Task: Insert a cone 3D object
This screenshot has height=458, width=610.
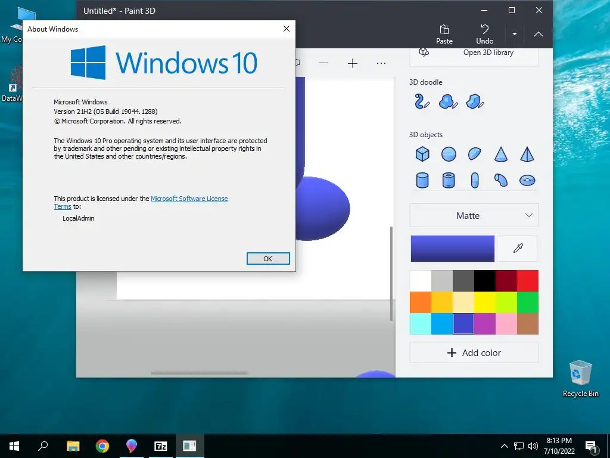Action: tap(500, 154)
